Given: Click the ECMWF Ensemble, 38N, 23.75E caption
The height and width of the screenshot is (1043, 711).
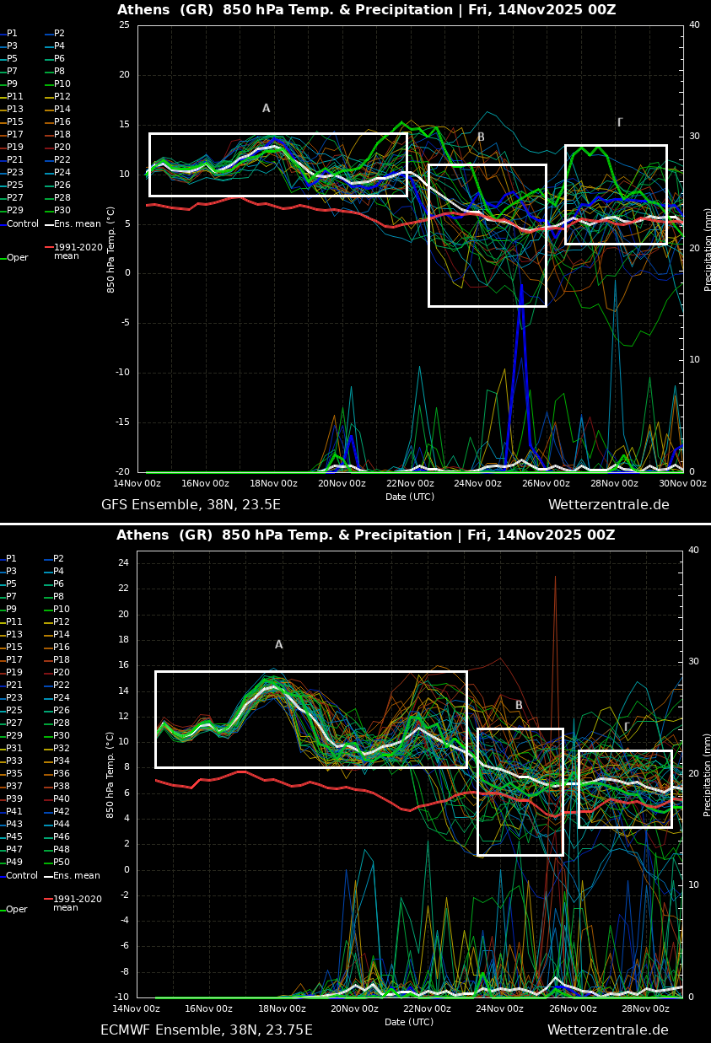Looking at the screenshot, I should tap(207, 1030).
